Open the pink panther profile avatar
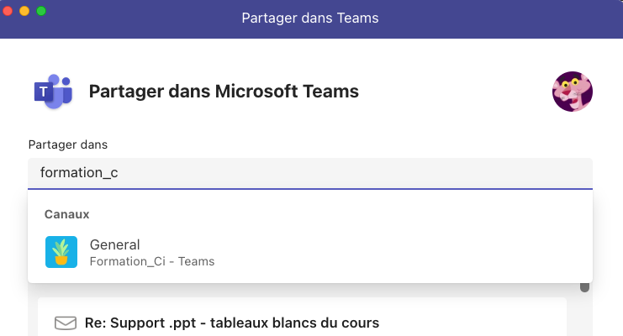This screenshot has height=336, width=623. coord(573,92)
